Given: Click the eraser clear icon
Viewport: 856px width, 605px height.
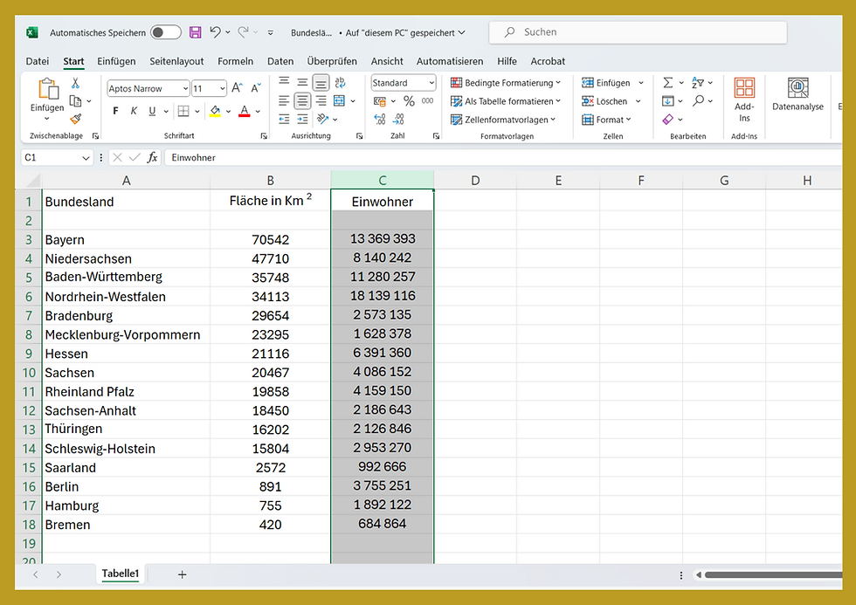Looking at the screenshot, I should [x=667, y=119].
